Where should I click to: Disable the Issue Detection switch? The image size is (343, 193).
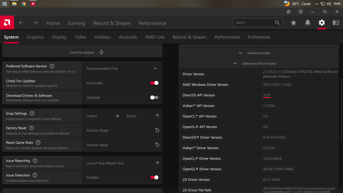[154, 177]
